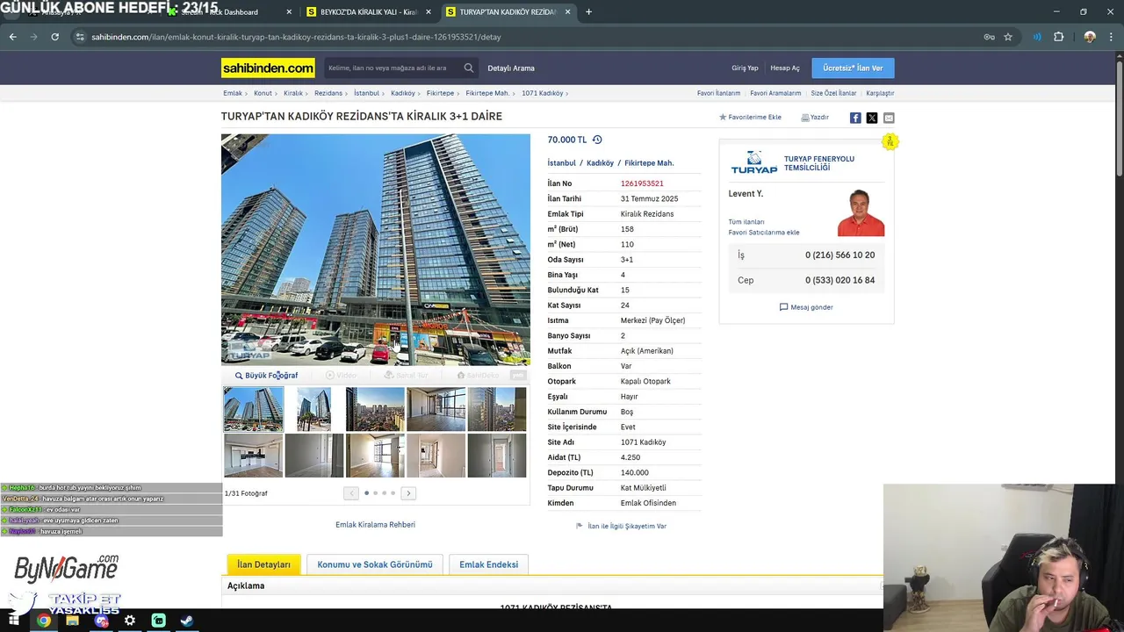Image resolution: width=1124 pixels, height=632 pixels.
Task: Open Favori Aramalarım link
Action: click(775, 93)
